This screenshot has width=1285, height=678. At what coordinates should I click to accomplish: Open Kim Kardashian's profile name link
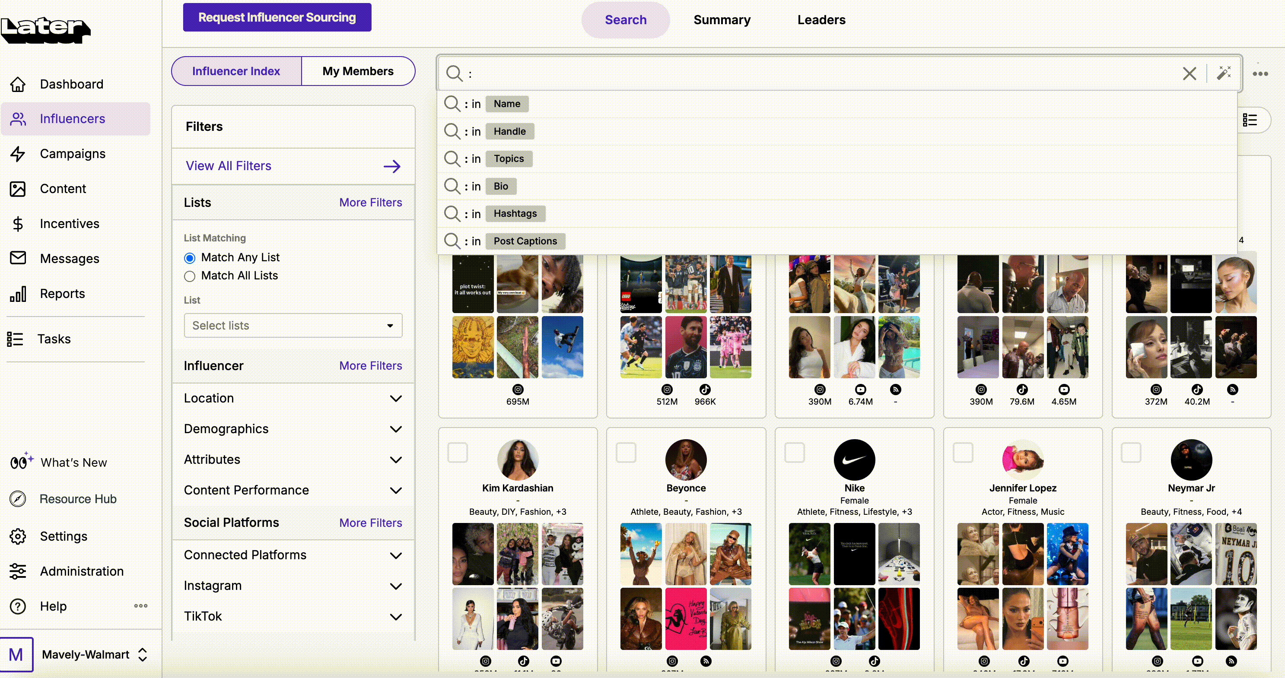click(518, 488)
